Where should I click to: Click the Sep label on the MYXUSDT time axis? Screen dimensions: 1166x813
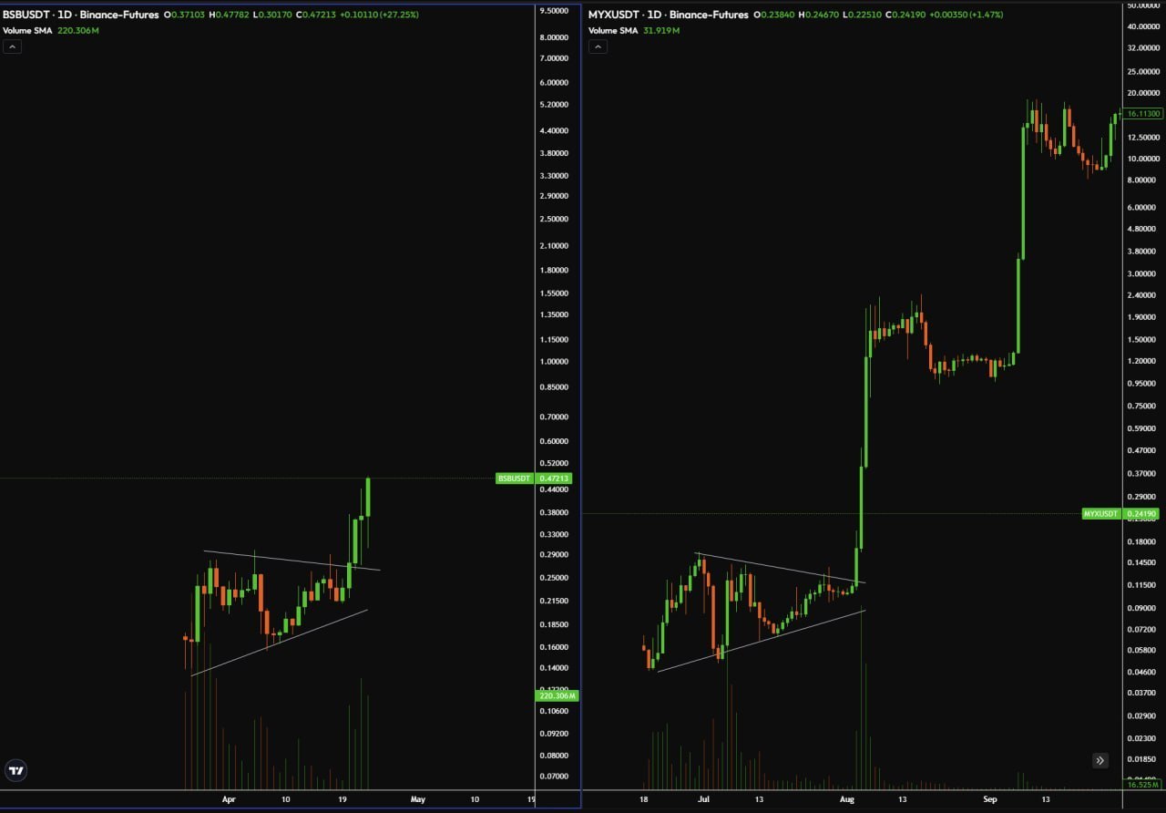[990, 799]
